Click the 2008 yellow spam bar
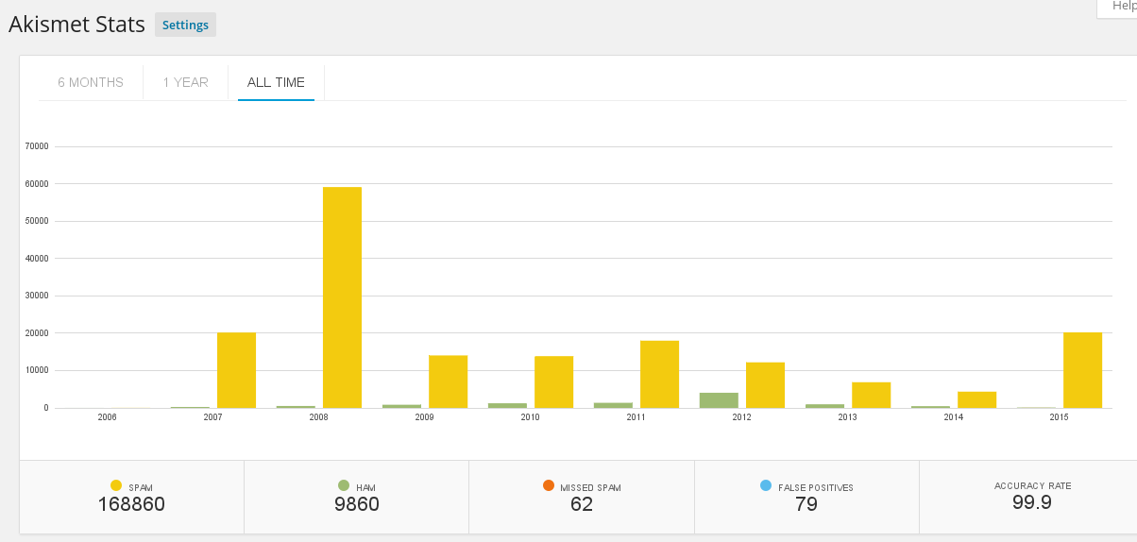The height and width of the screenshot is (542, 1137). tap(342, 297)
